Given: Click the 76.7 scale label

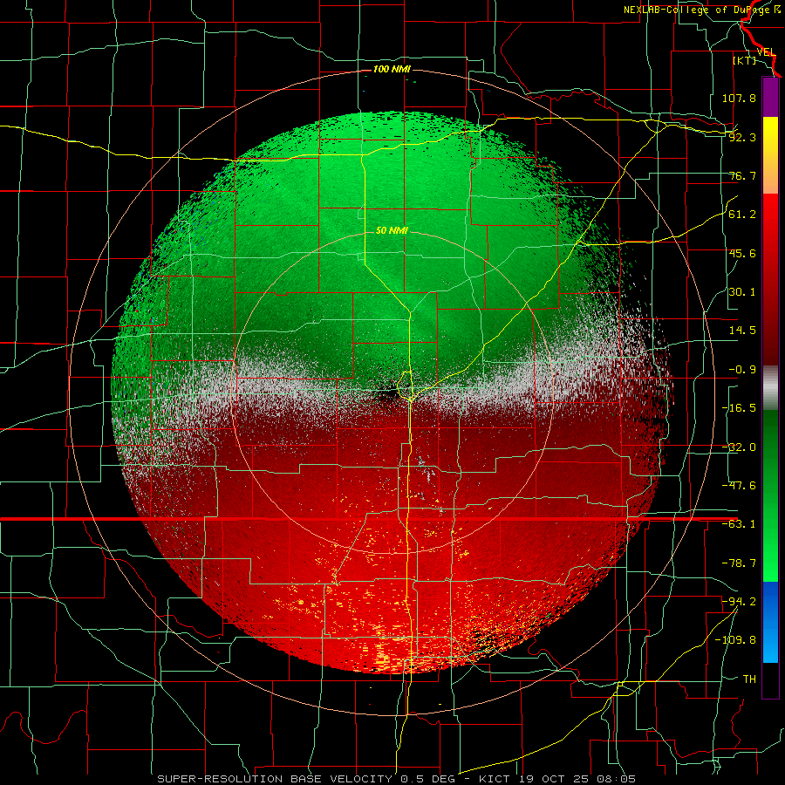Looking at the screenshot, I should click(742, 175).
